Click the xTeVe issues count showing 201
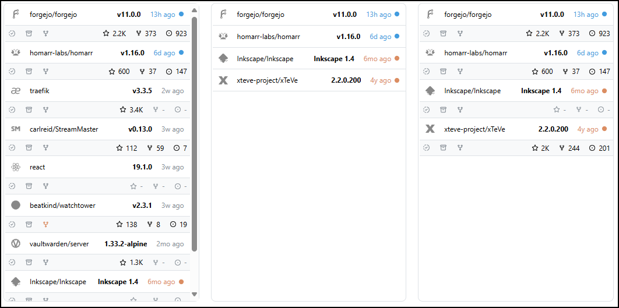Screen dimensions: 619x308 pyautogui.click(x=605, y=148)
